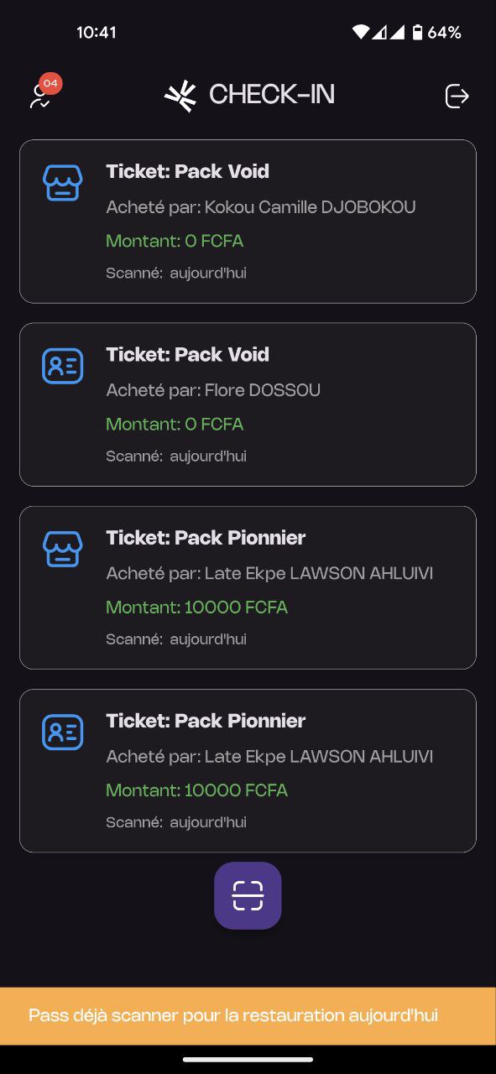Select the CHECK-IN header title
This screenshot has width=496, height=1074.
tap(270, 95)
